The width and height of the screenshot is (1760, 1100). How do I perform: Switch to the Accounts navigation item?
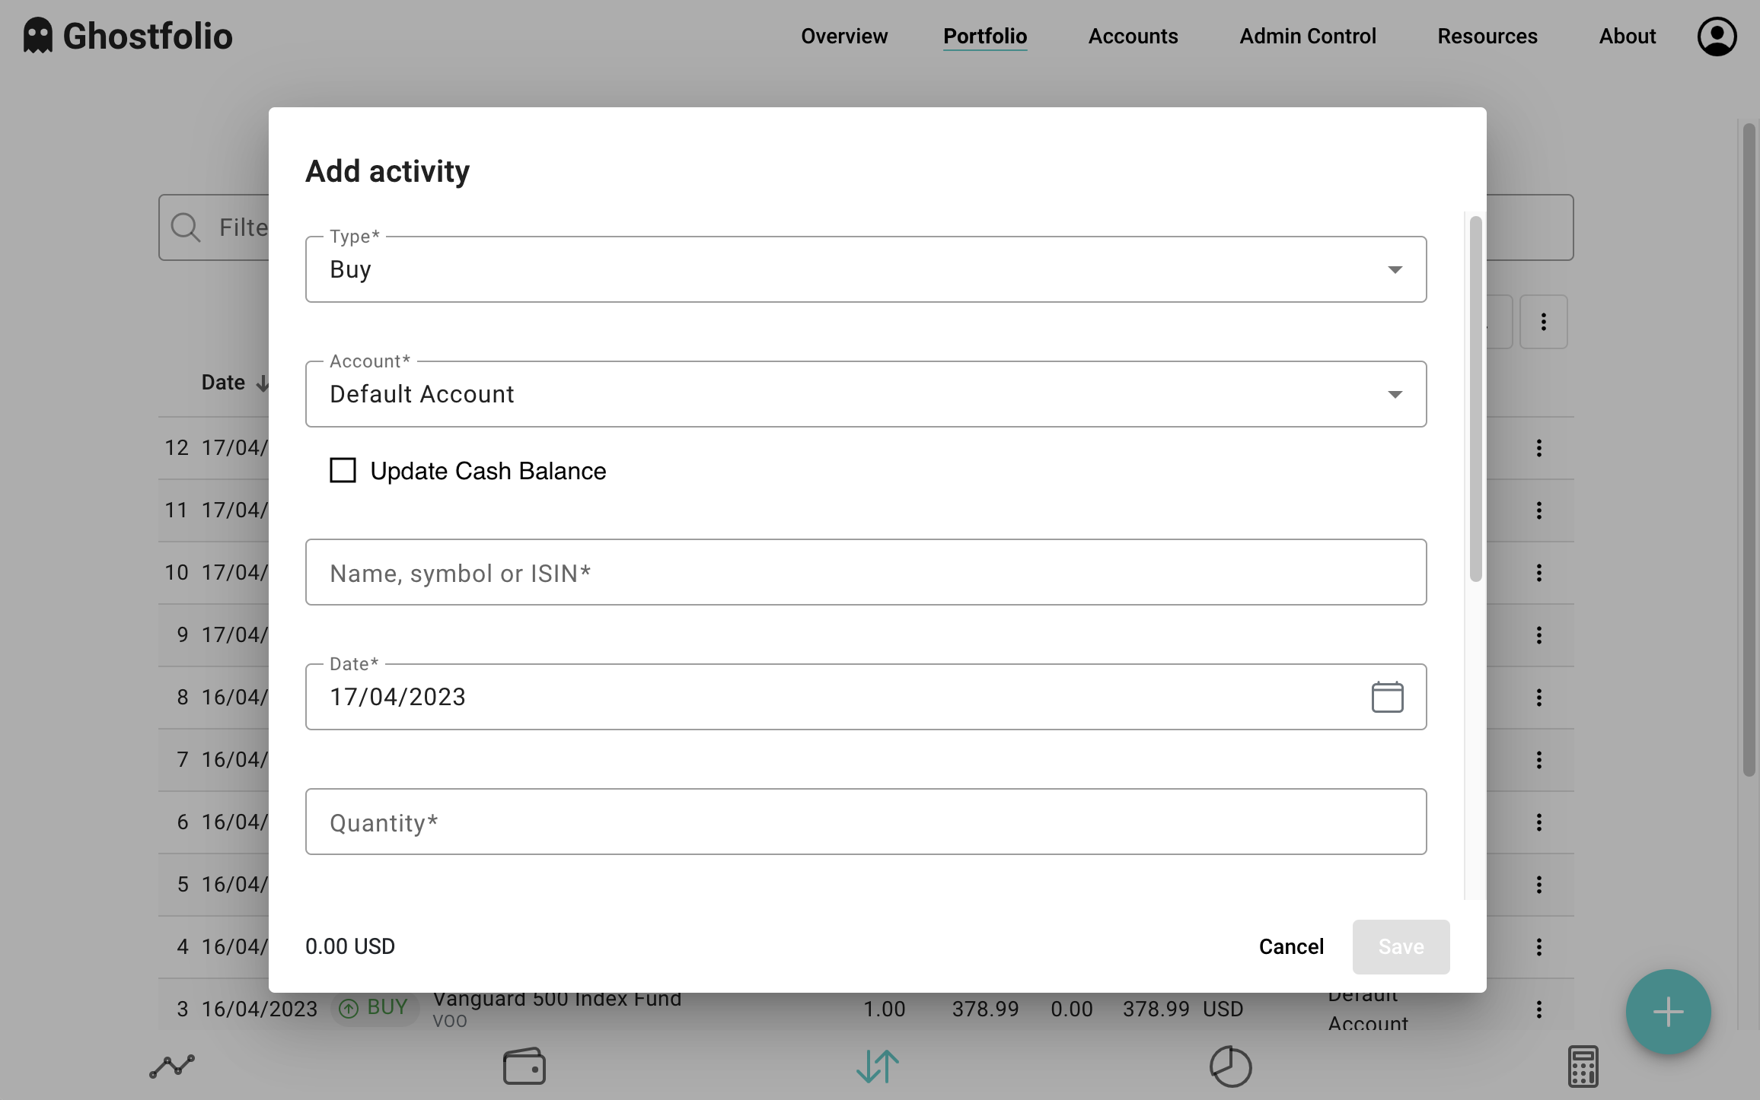1133,36
